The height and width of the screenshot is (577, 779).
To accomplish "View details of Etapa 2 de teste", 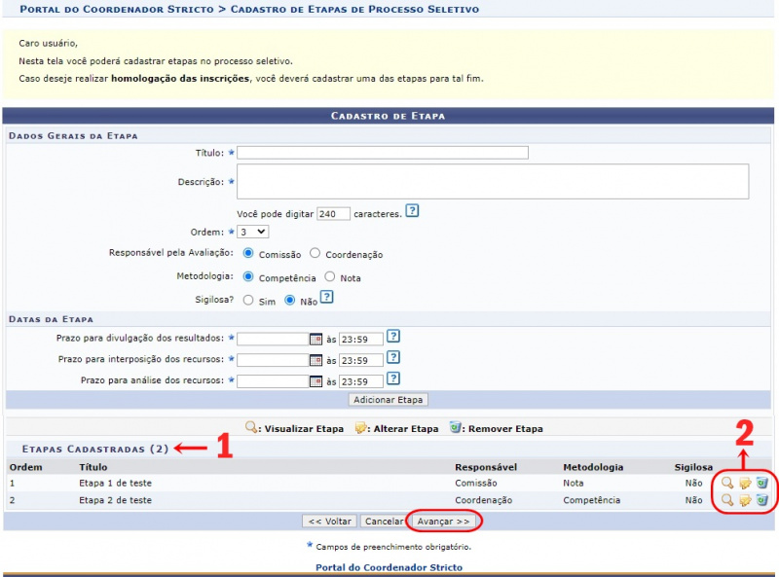I will tap(726, 500).
